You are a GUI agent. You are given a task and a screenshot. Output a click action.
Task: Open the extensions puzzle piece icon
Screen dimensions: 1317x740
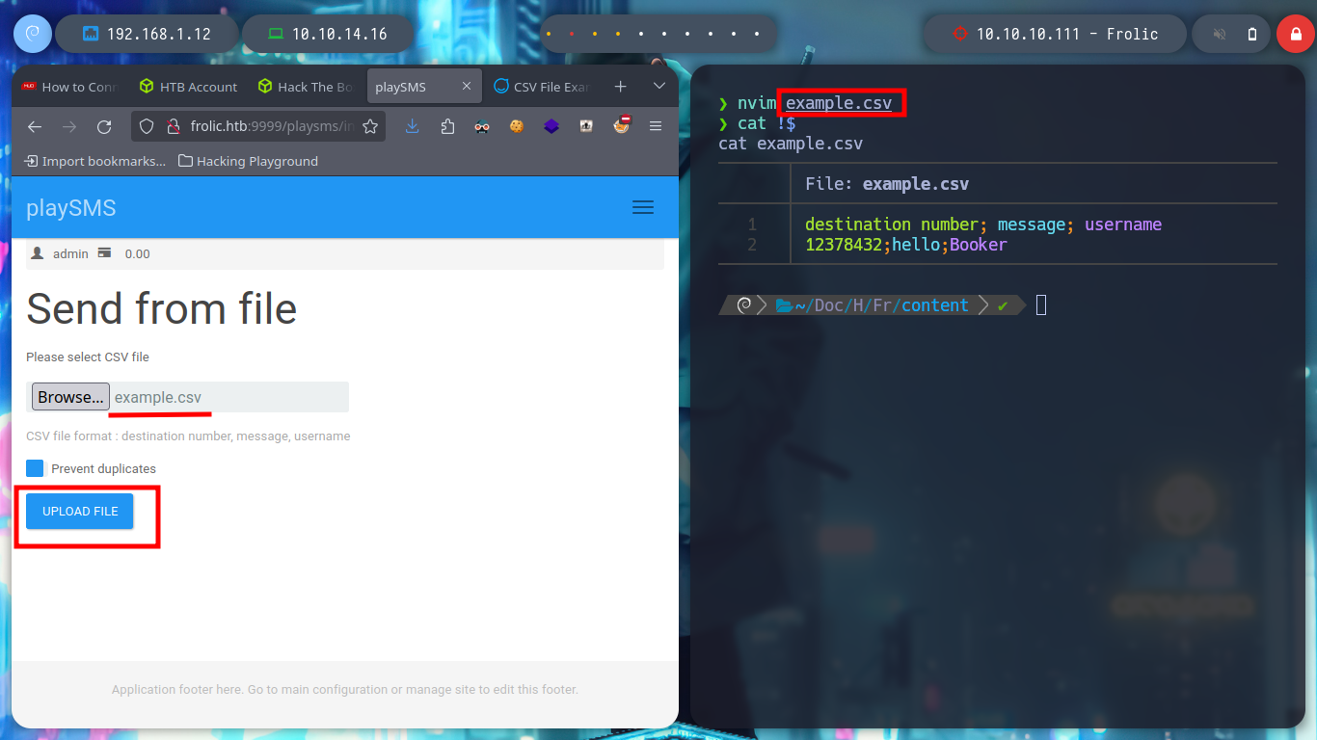pyautogui.click(x=447, y=126)
